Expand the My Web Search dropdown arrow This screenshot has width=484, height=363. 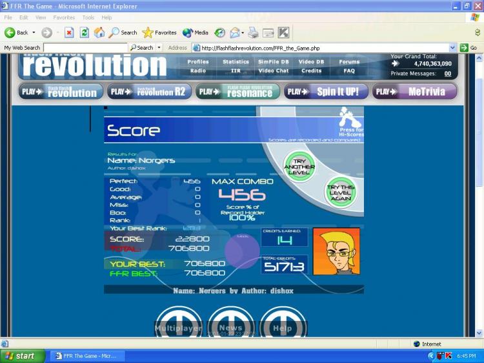[159, 48]
